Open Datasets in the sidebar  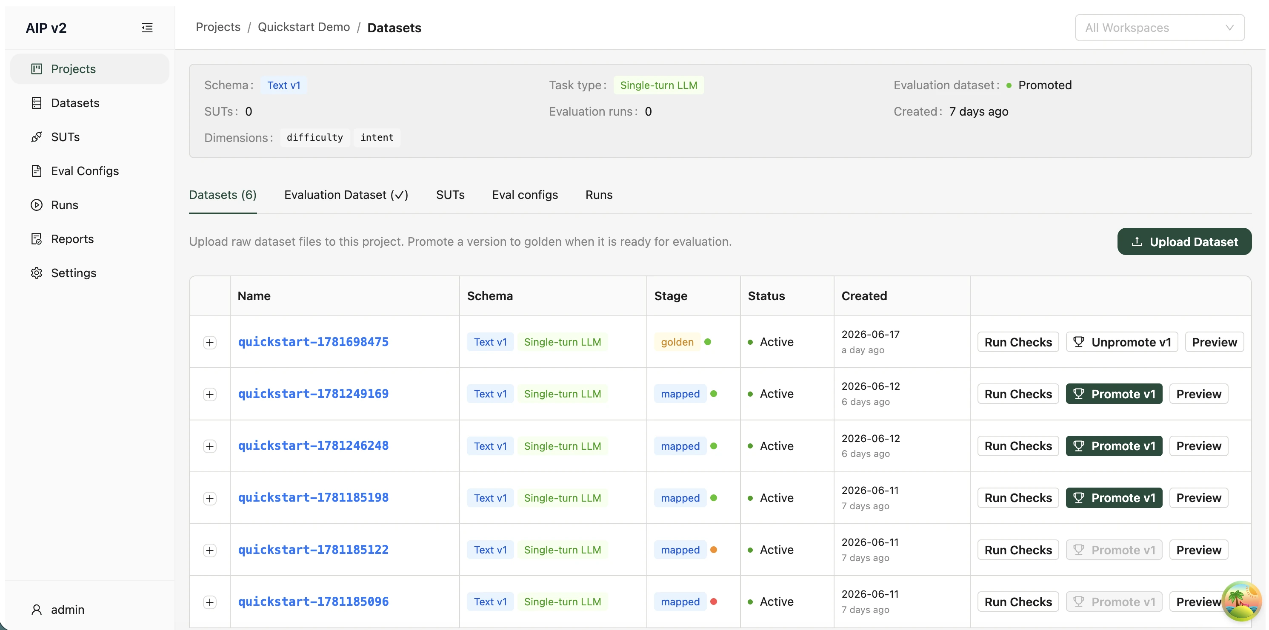pyautogui.click(x=90, y=103)
